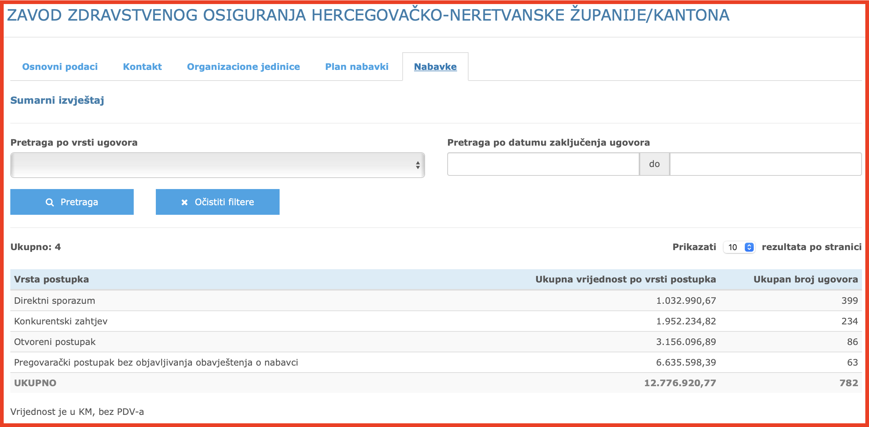Go to the Plan nabavki tab
This screenshot has height=427, width=869.
click(357, 67)
